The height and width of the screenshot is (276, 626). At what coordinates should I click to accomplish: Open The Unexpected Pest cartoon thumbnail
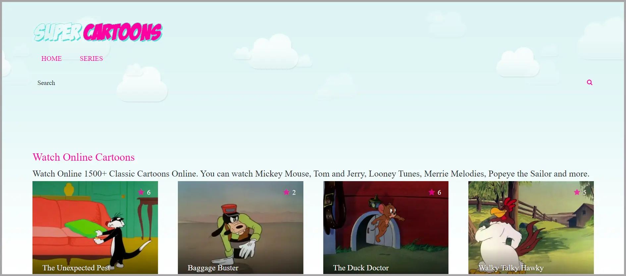[95, 227]
